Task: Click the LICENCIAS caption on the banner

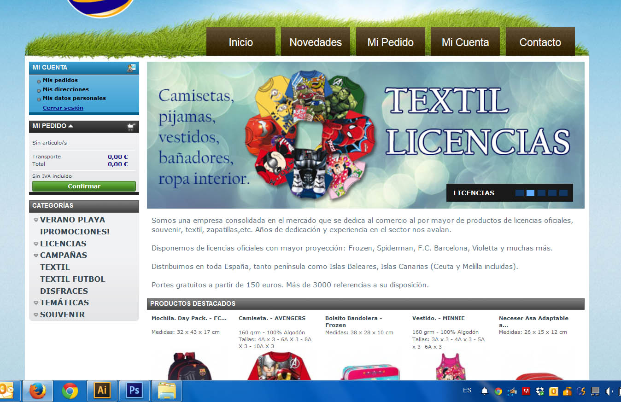Action: pos(474,193)
